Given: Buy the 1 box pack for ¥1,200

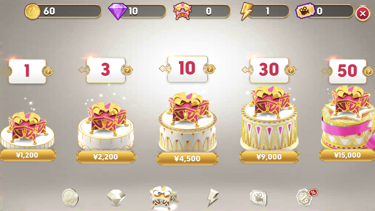Looking at the screenshot, I should coord(28,155).
